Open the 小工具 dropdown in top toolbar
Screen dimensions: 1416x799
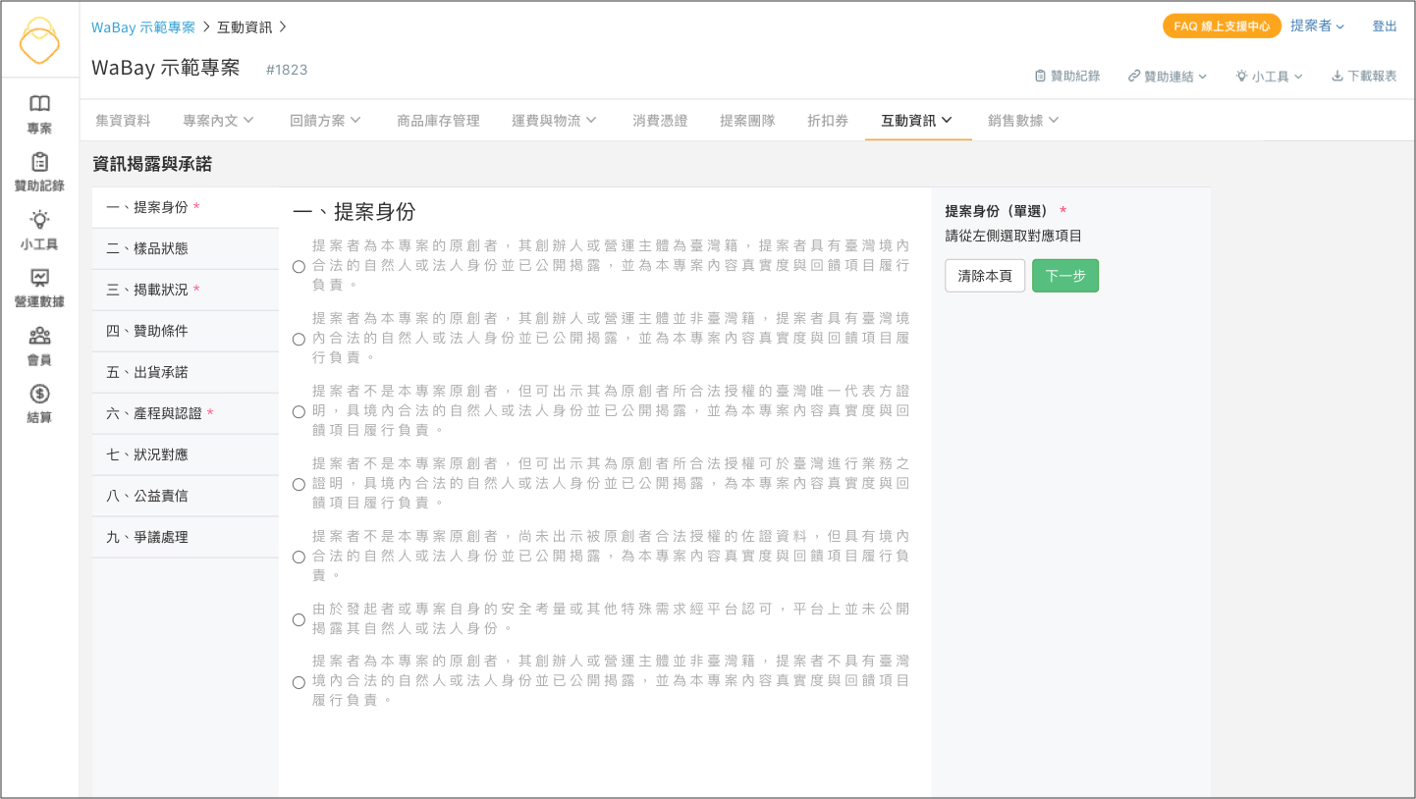1269,76
